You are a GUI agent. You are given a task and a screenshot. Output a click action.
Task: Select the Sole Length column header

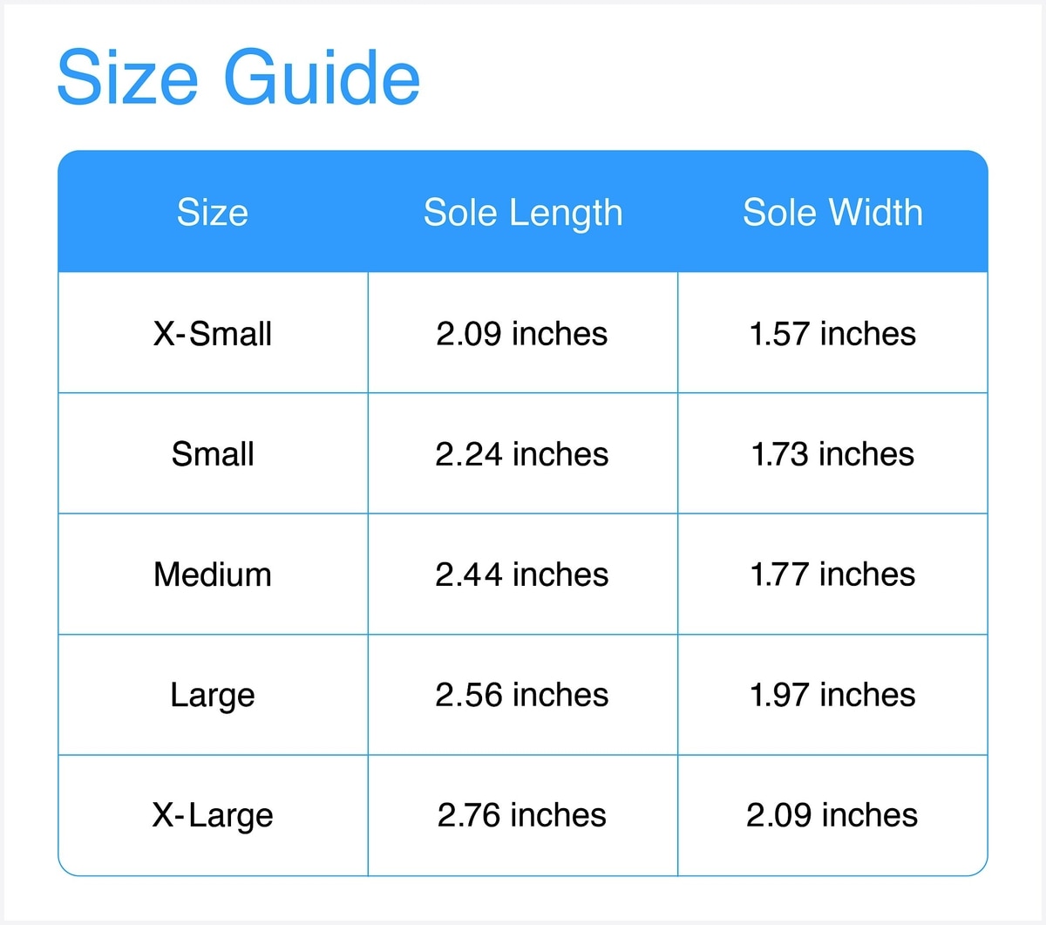[x=523, y=213]
